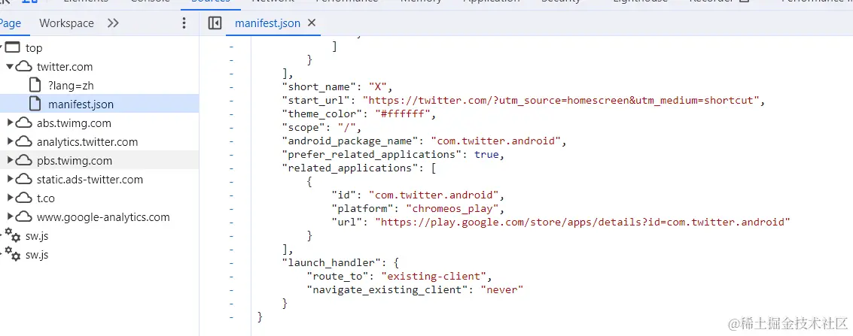Image resolution: width=853 pixels, height=336 pixels.
Task: Select the pbs.twimg.com label
Action: [x=75, y=161]
